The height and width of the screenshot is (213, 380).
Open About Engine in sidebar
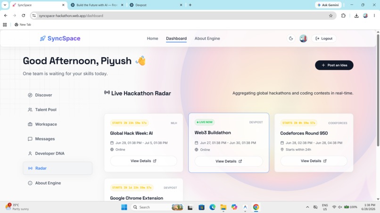coord(58,183)
